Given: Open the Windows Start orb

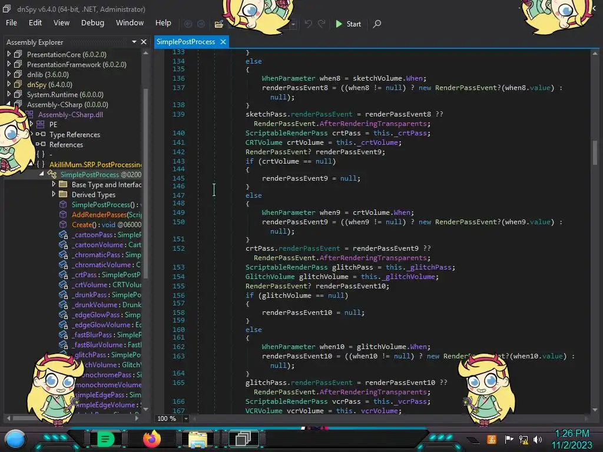Looking at the screenshot, I should 15,440.
